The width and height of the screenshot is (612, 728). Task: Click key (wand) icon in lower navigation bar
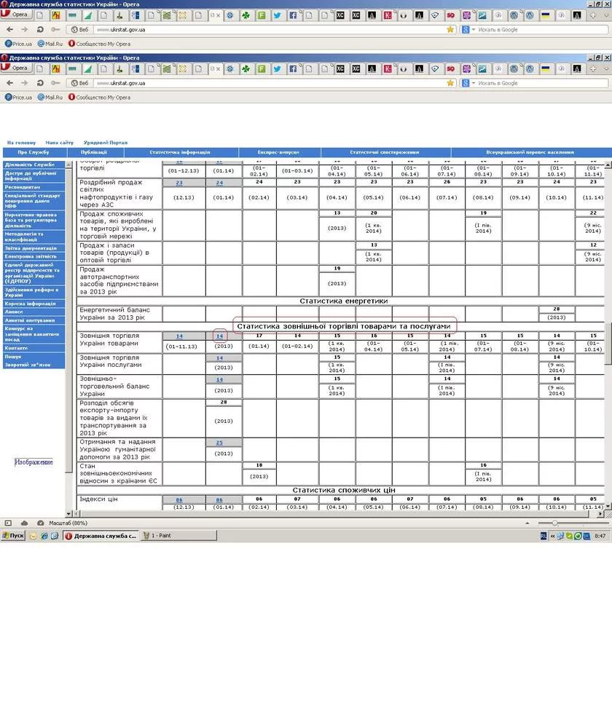click(55, 83)
